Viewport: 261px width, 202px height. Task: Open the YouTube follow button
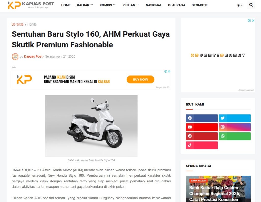tap(202, 127)
